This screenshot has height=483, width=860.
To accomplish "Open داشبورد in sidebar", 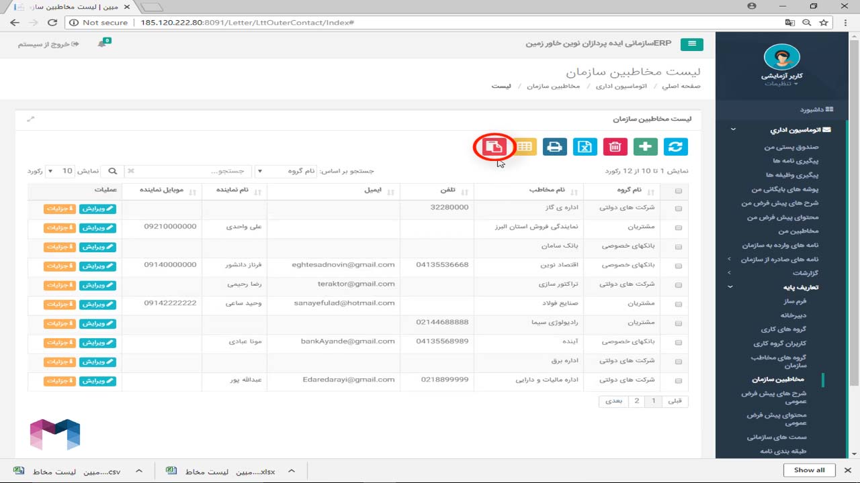I will tap(816, 109).
